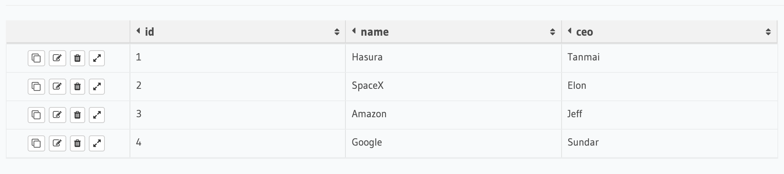Screen dimensions: 784x174
Task: Select the Tanmai cell
Action: tap(669, 58)
